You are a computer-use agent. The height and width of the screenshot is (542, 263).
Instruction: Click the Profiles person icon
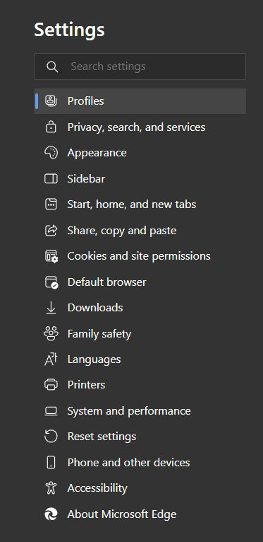[x=51, y=101]
